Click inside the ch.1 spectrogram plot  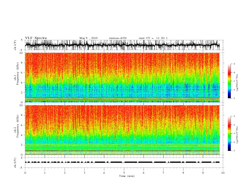122,77
